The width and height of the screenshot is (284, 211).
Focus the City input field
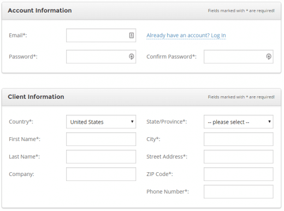click(239, 139)
